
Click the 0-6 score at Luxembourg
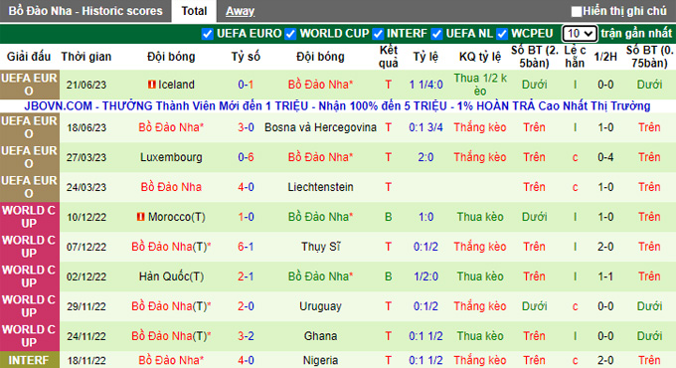point(246,157)
